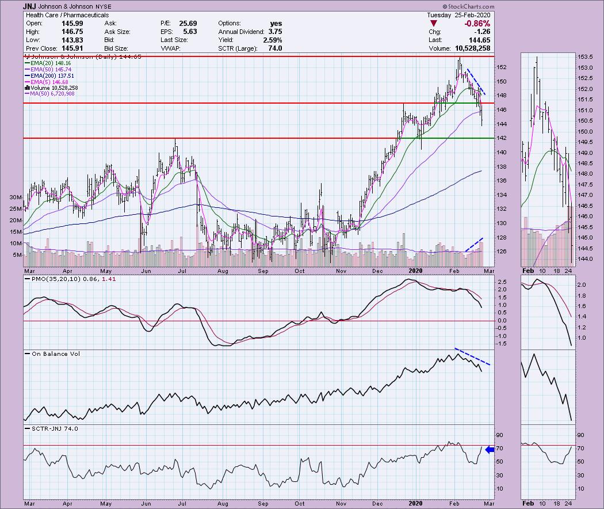Click the NYSE exchange label
604x509 pixels.
104,6
